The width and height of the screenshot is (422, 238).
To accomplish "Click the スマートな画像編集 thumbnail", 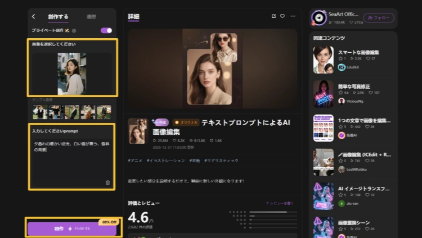I will 323,60.
